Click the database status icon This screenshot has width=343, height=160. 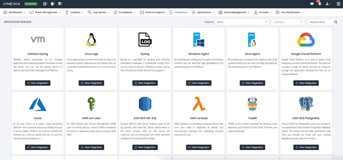coord(53,4)
